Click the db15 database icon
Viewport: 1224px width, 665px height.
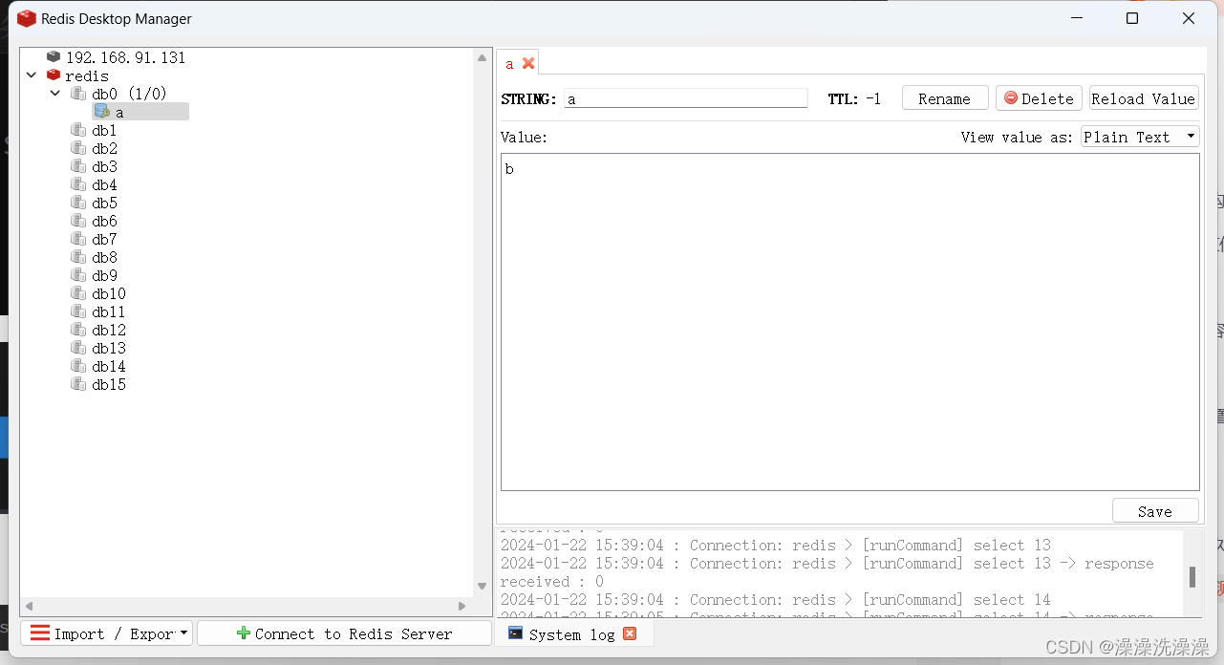pyautogui.click(x=78, y=384)
